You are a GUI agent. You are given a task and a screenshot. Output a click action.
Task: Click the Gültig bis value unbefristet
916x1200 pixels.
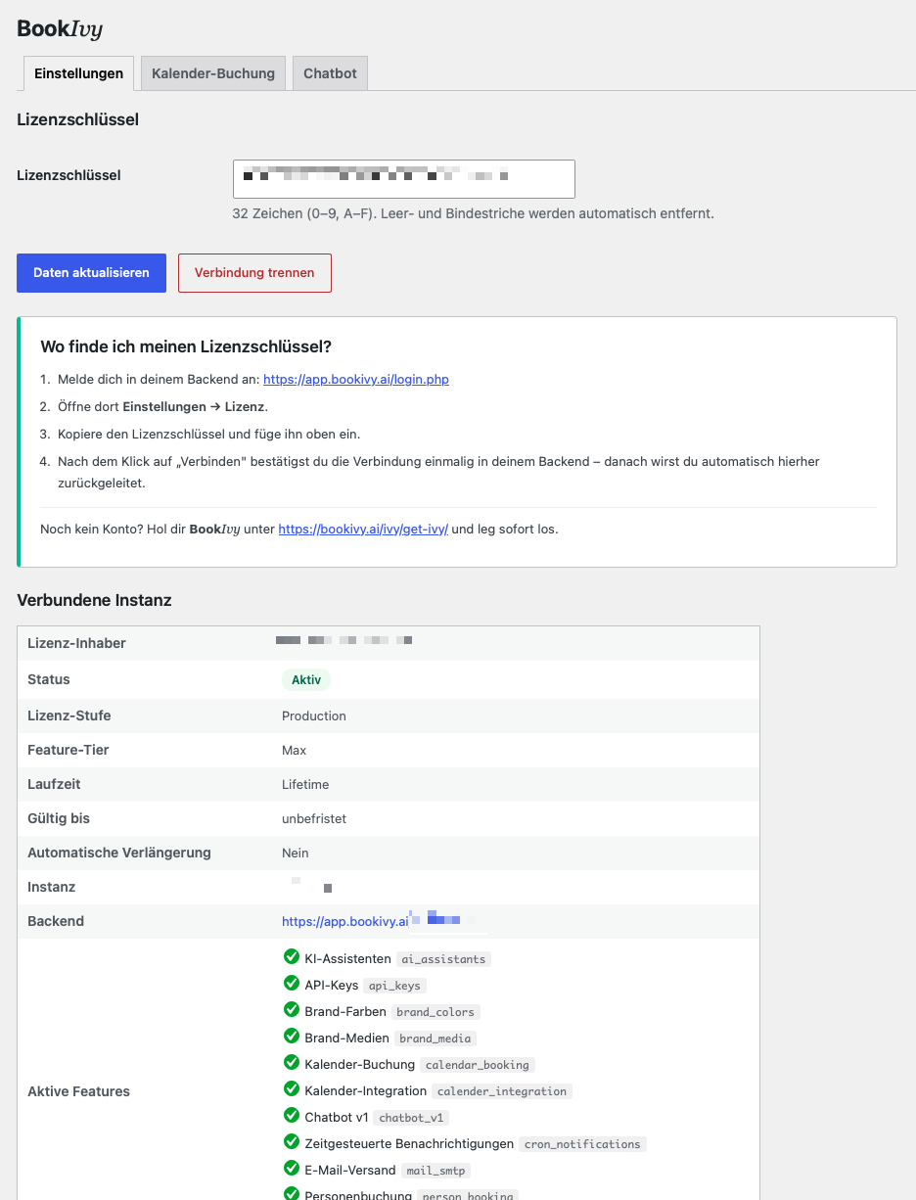click(314, 818)
